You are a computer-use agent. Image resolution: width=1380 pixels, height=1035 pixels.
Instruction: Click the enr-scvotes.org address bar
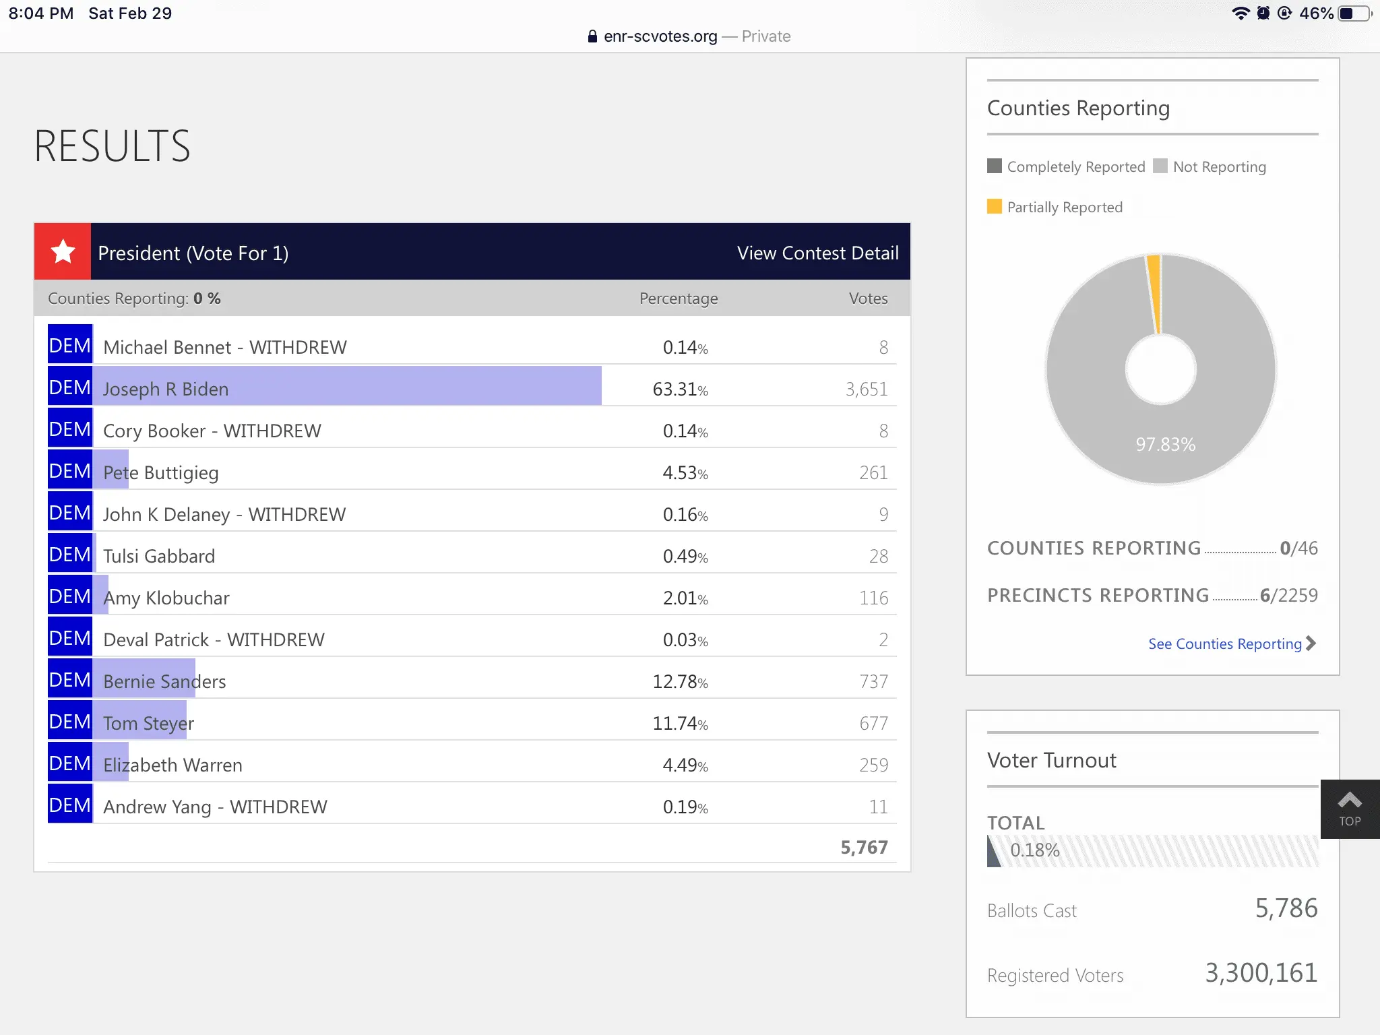[660, 36]
